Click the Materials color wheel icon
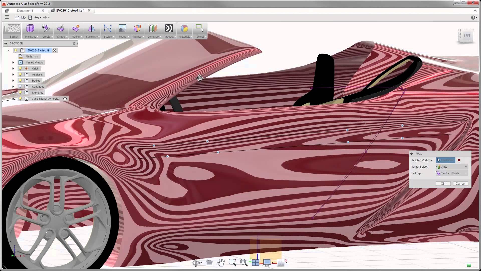The width and height of the screenshot is (481, 271). pos(184,28)
